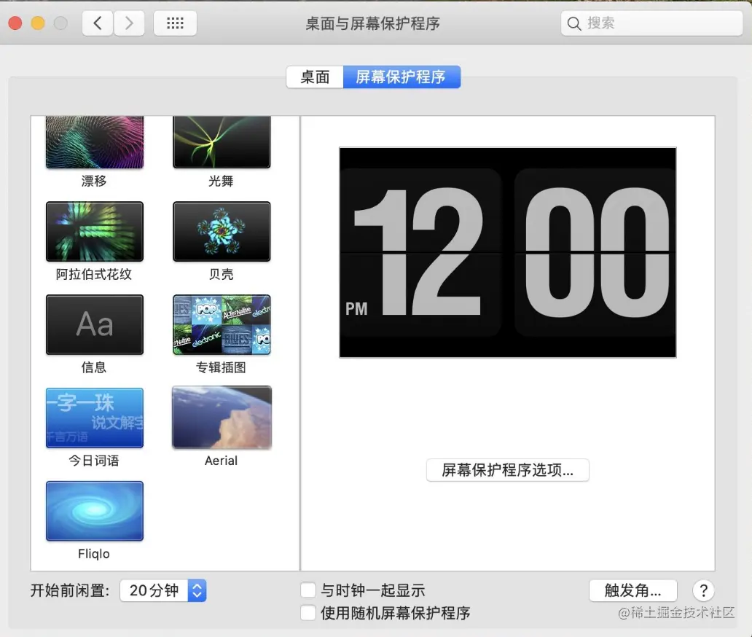Image resolution: width=752 pixels, height=637 pixels.
Task: Select the 光舞 screen saver
Action: (221, 141)
